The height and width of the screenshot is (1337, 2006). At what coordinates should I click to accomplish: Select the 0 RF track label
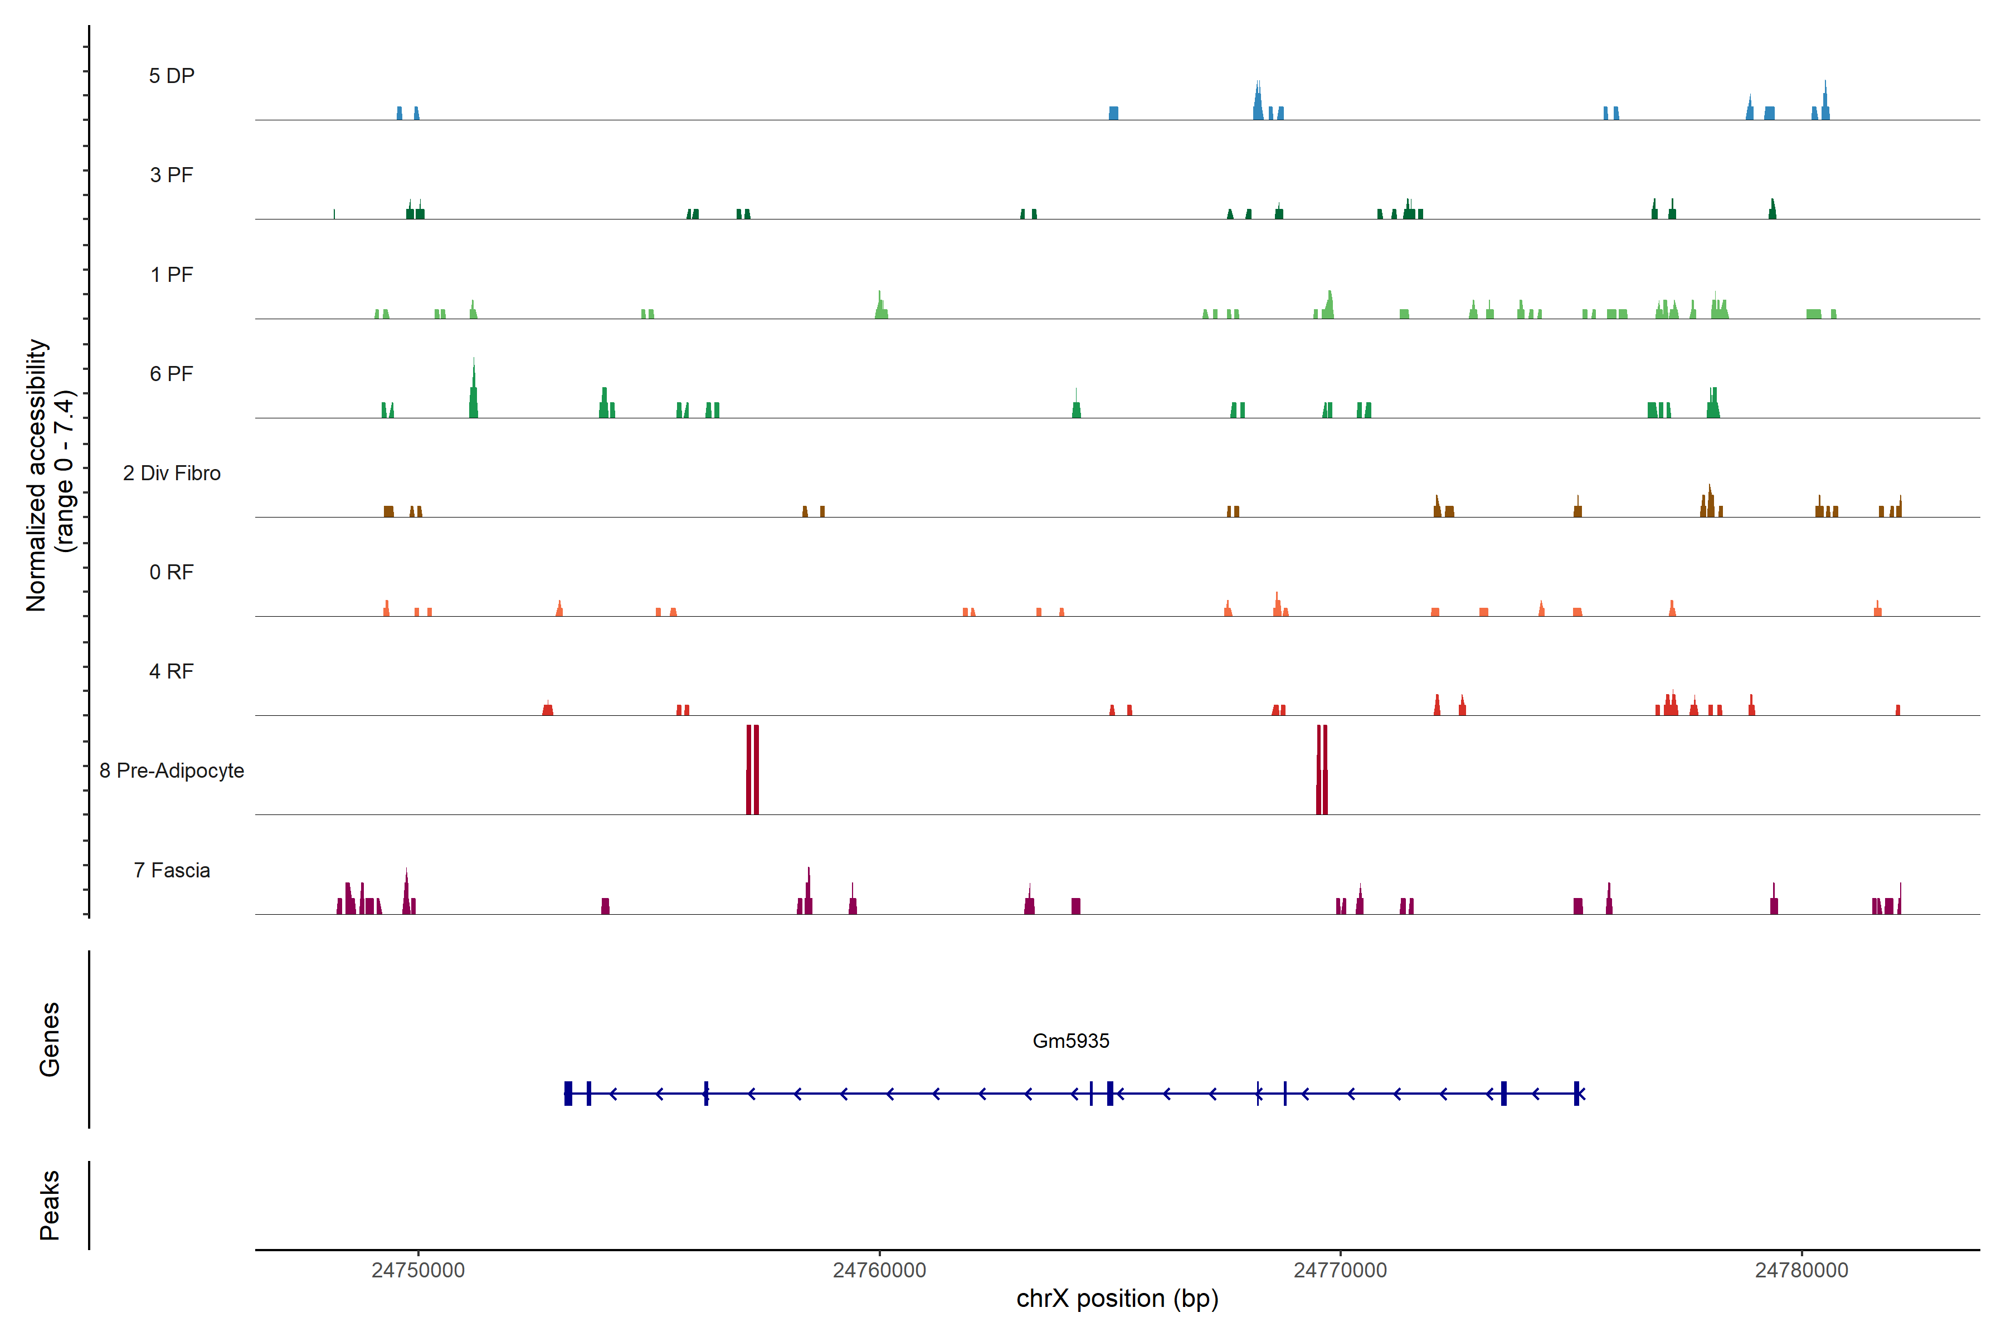tap(172, 572)
